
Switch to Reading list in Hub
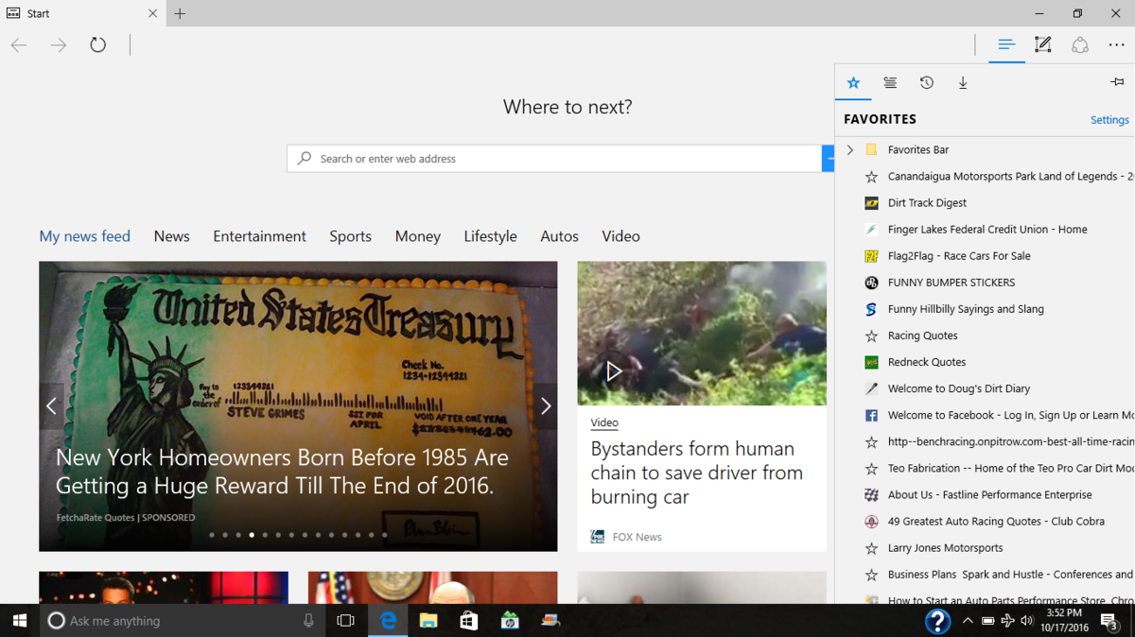click(x=890, y=83)
